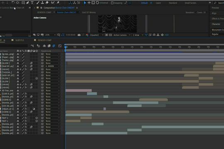This screenshot has height=149, width=224.
Task: Go to God Of Money in the viewer breadcrumb
Action: tap(89, 12)
